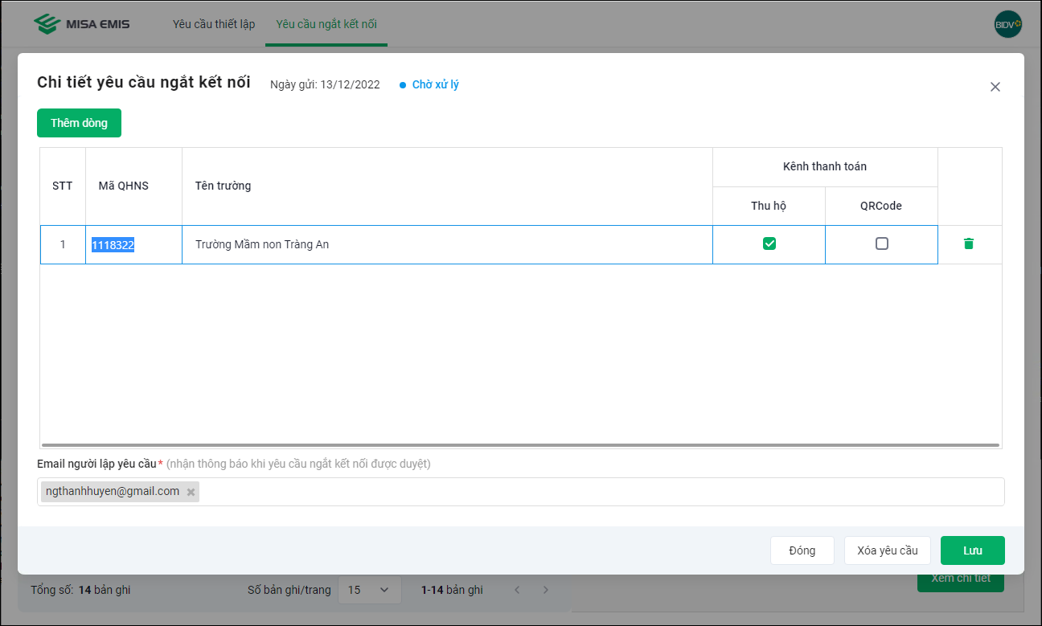Click the Đóng button

pyautogui.click(x=802, y=550)
